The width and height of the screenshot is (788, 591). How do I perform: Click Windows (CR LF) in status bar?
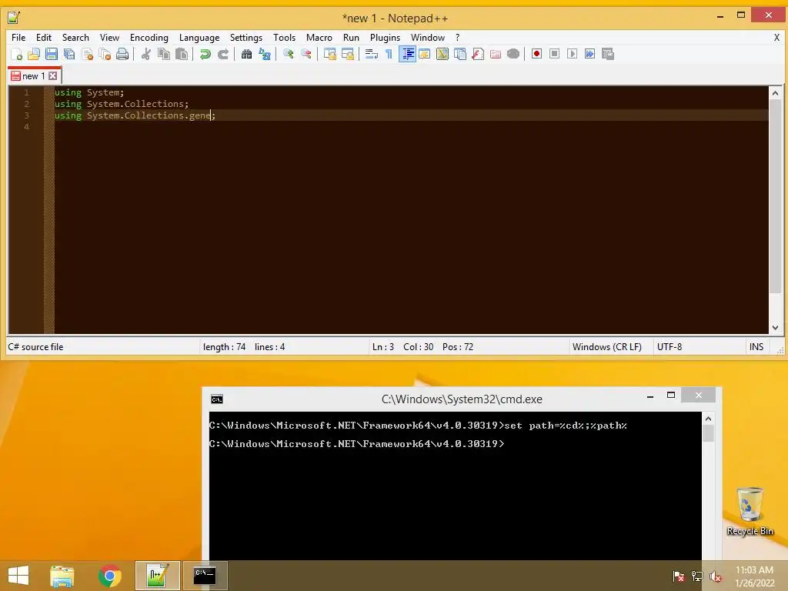point(606,347)
